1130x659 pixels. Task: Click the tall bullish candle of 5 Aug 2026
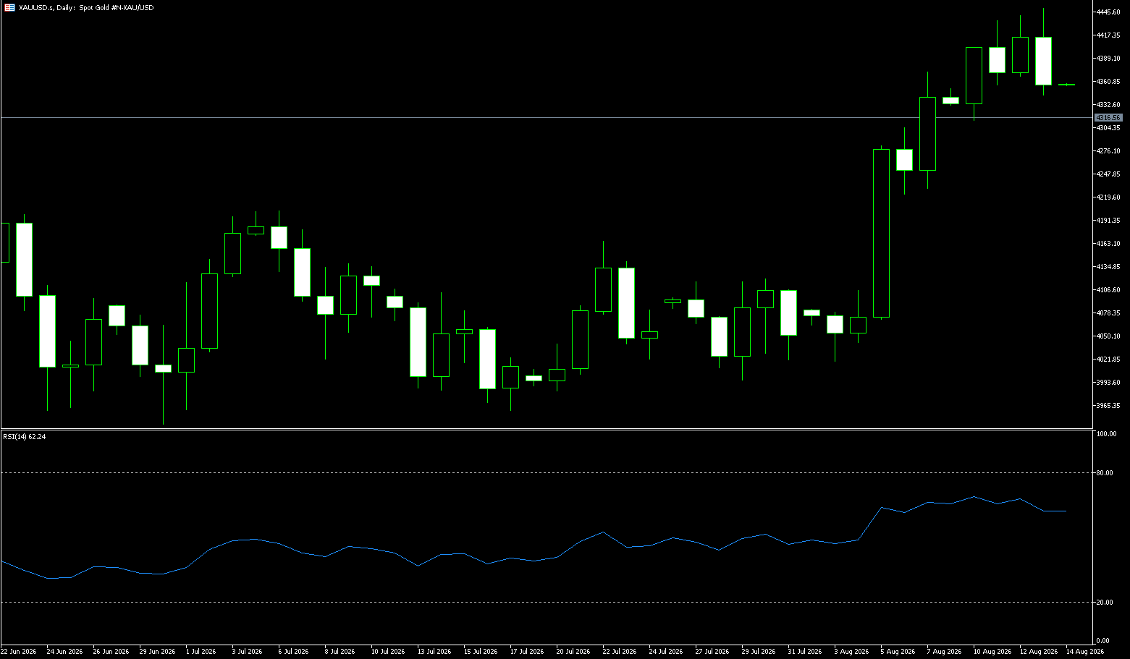881,233
